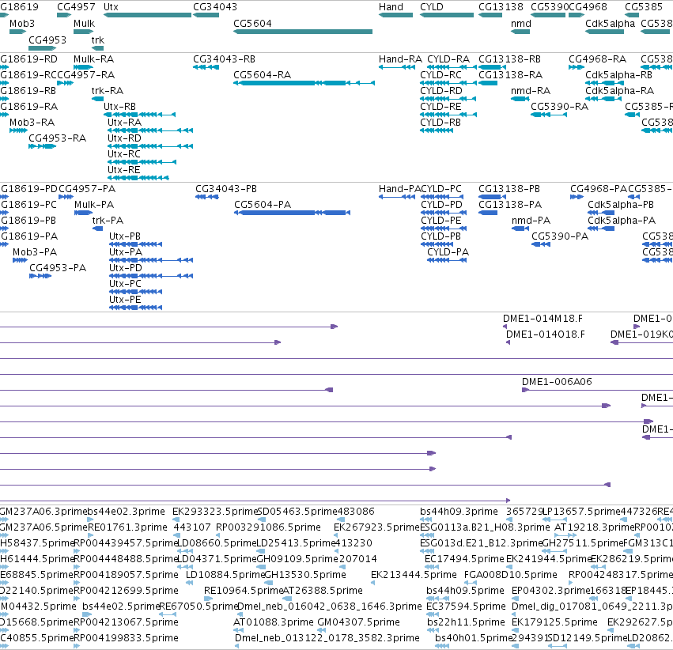673x650 pixels.
Task: Select transcript CYLD-RE
Action: point(448,115)
